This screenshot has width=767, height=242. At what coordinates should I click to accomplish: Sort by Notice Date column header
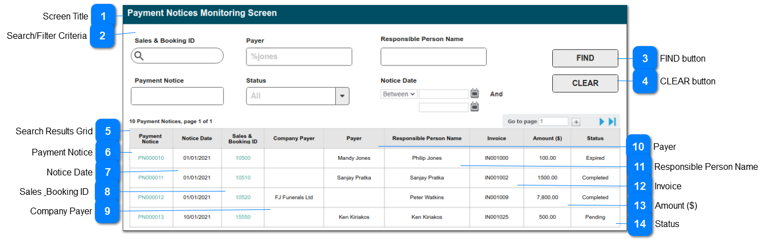[x=197, y=138]
